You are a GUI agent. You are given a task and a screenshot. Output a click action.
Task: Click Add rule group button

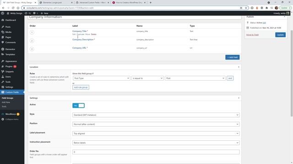(x=81, y=87)
